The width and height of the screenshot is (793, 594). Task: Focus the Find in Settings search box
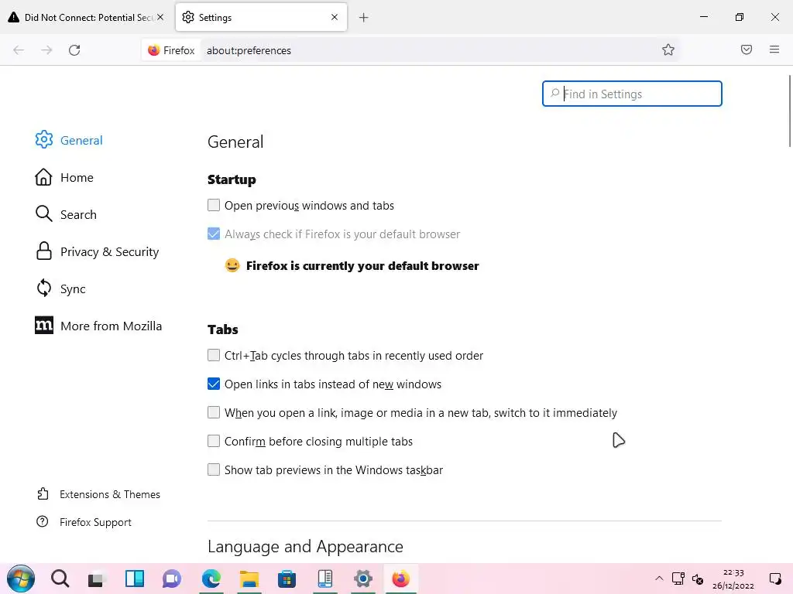point(632,94)
